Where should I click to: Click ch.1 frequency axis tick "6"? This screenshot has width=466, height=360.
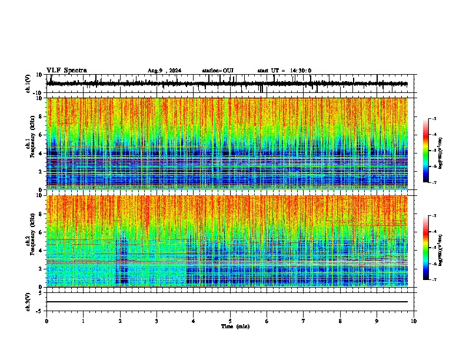[41, 135]
